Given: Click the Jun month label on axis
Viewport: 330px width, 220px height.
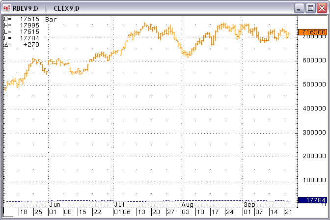Looking at the screenshot, I should (x=55, y=204).
